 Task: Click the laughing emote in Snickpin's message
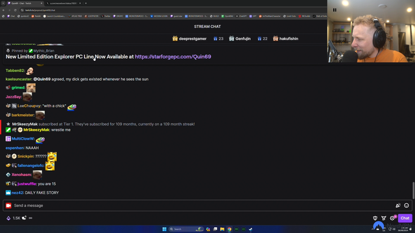click(x=52, y=157)
